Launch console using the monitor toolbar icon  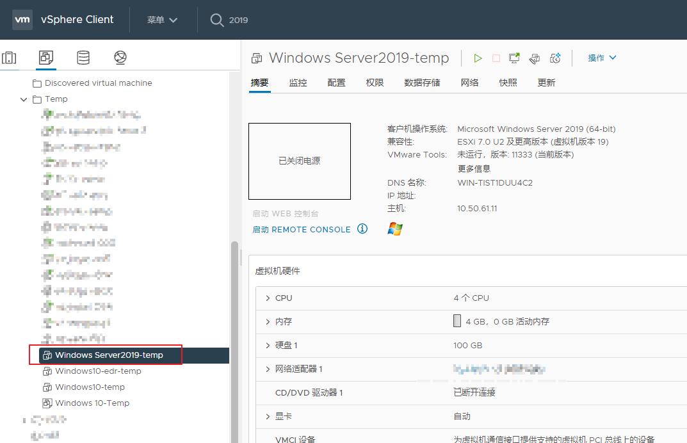(514, 58)
